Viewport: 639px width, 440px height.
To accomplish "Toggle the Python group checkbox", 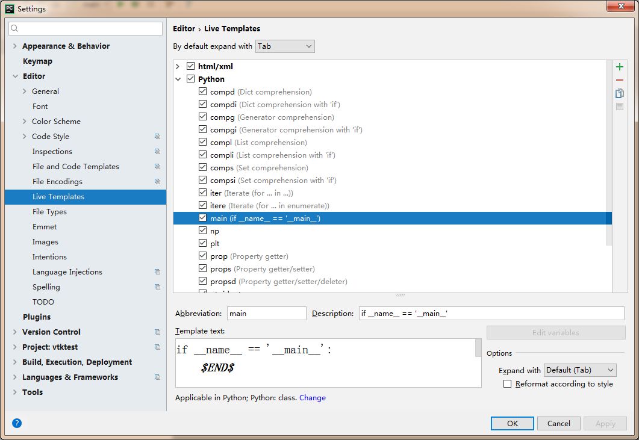I will 190,79.
